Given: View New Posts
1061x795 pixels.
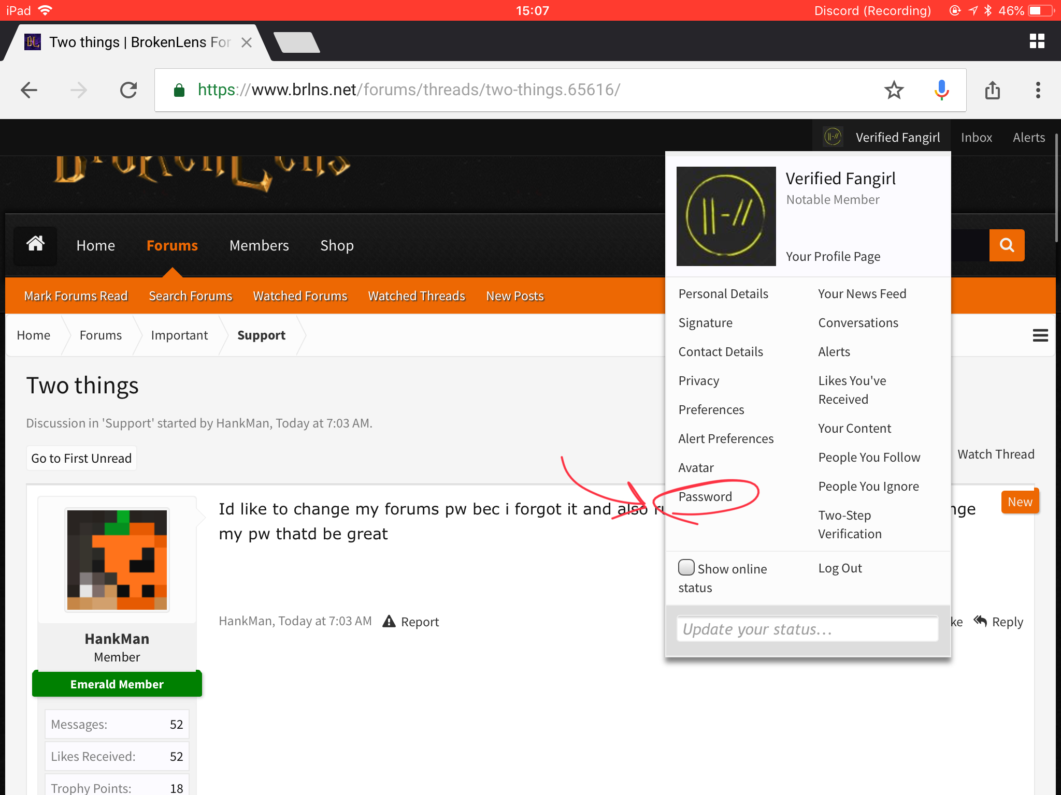Looking at the screenshot, I should [515, 296].
